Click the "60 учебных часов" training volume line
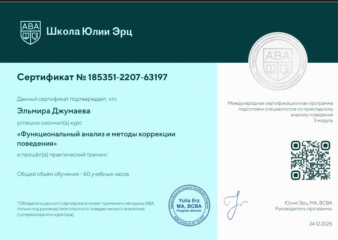The image size is (338, 240). pos(73,174)
